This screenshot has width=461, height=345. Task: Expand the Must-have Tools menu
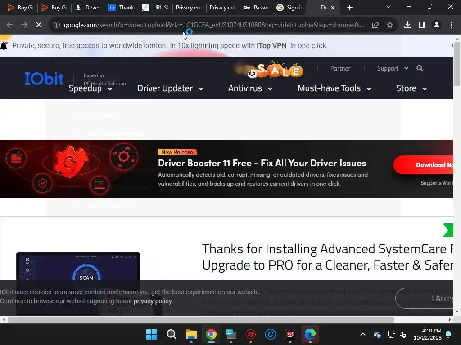(x=334, y=88)
